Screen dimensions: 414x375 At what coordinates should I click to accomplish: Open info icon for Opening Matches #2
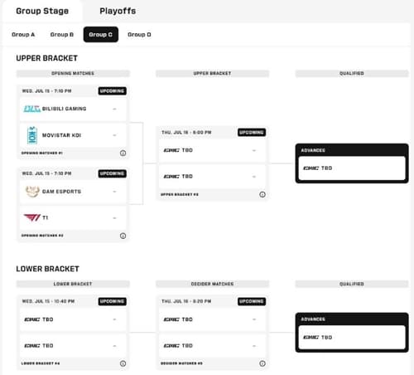tap(123, 236)
